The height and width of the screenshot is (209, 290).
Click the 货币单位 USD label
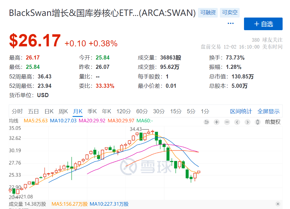pos(29,95)
